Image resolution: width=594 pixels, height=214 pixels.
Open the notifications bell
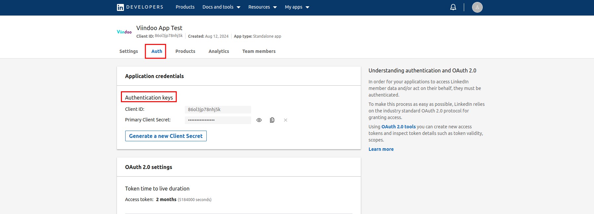pos(453,7)
